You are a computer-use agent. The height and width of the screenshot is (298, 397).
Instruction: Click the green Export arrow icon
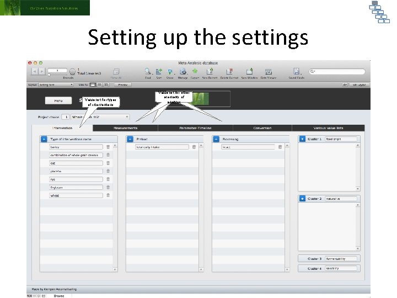click(195, 71)
